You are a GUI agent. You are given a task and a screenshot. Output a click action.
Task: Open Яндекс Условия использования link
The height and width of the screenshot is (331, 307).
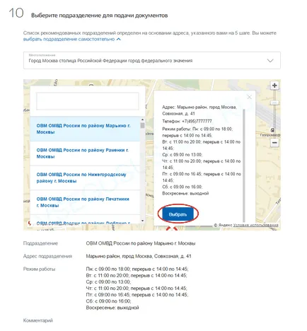point(255,225)
